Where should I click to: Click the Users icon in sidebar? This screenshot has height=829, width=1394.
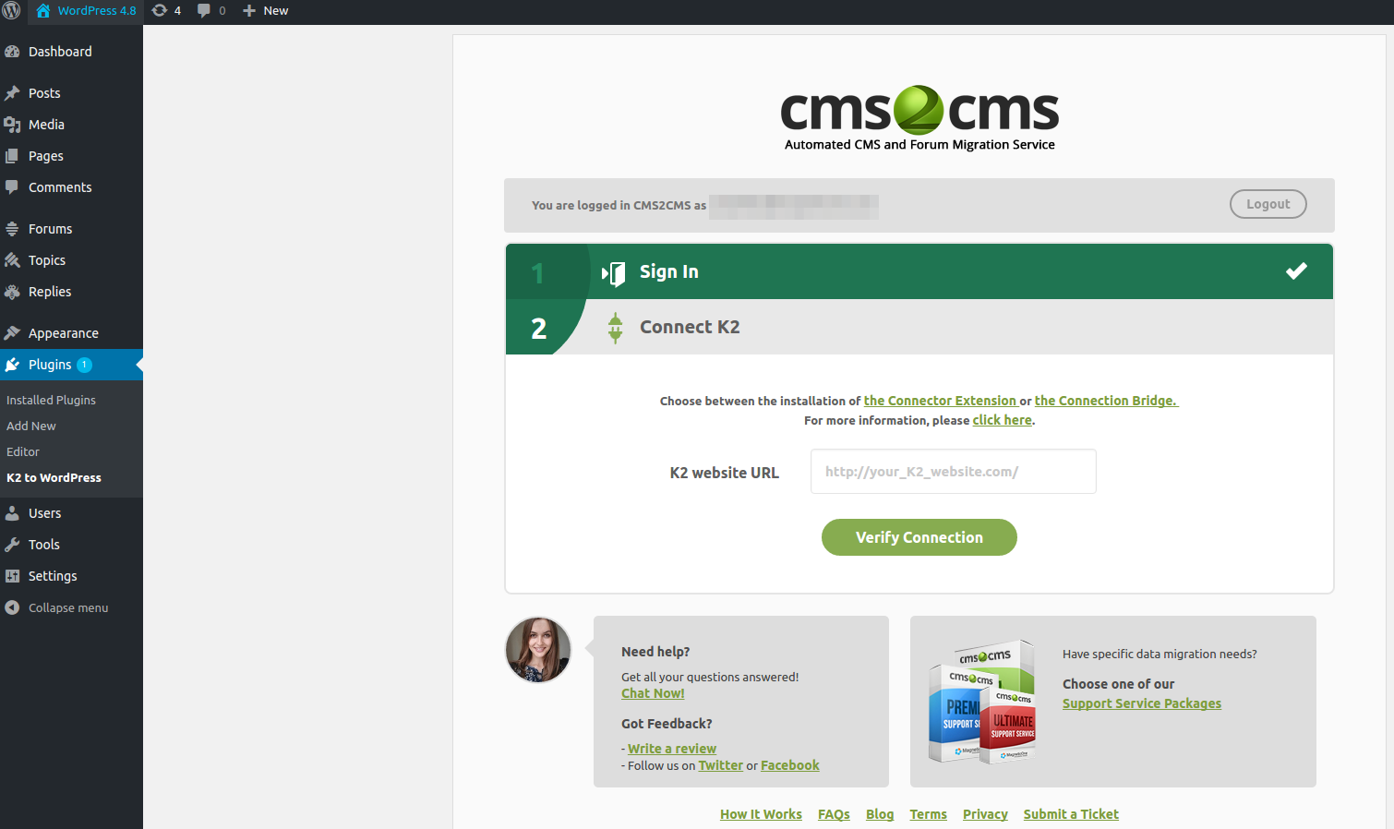[x=12, y=513]
